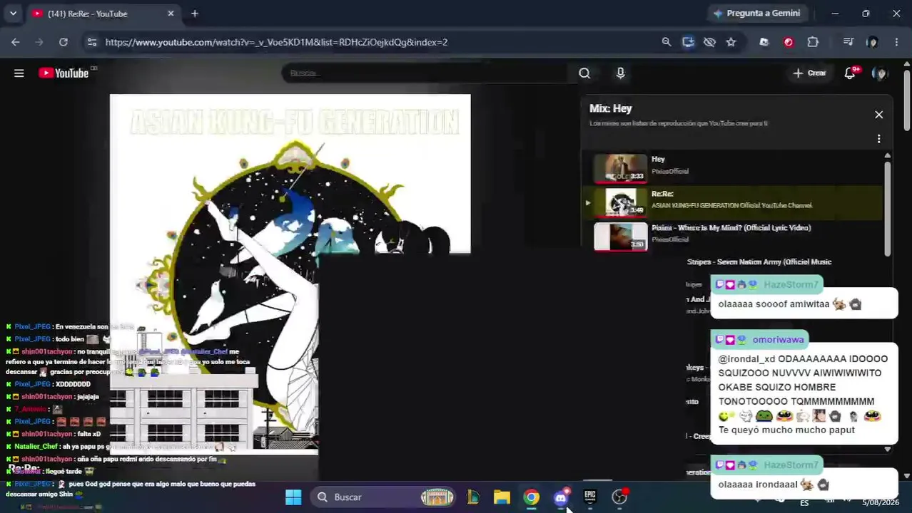Open Chrome three-dot menu

[x=896, y=42]
